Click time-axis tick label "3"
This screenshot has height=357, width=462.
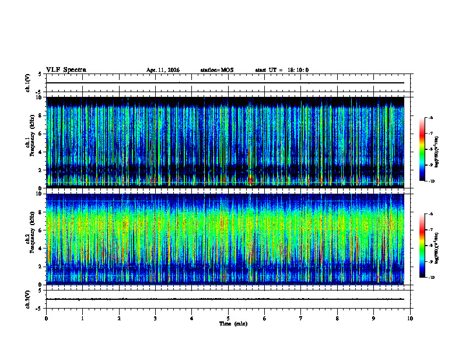[x=155, y=318]
